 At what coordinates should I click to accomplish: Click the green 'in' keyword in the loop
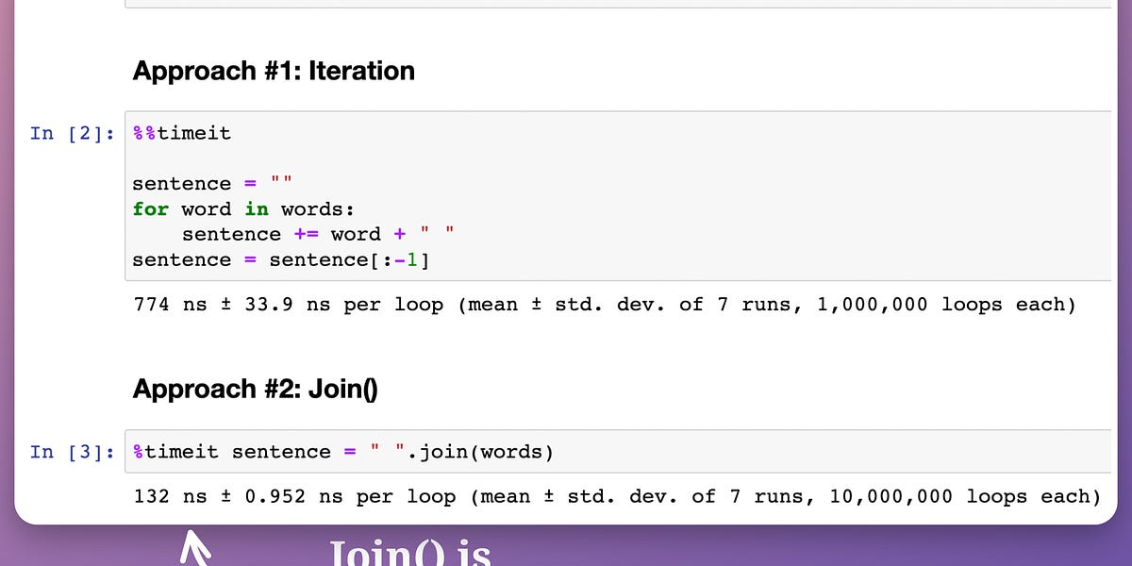[x=257, y=209]
